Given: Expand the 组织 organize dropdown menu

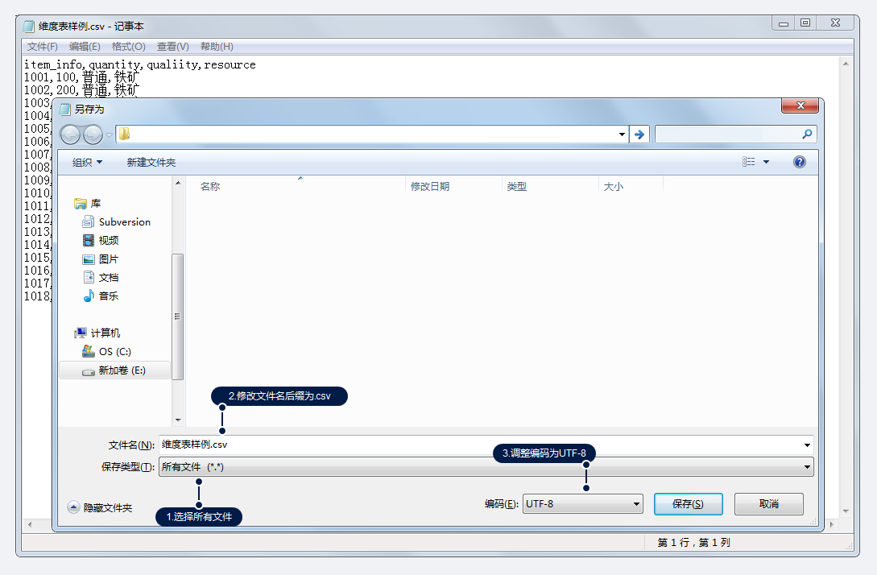Looking at the screenshot, I should click(x=87, y=163).
